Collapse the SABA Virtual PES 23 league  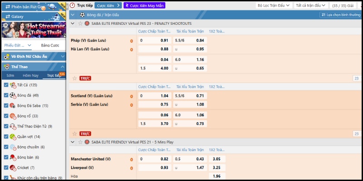tap(73, 23)
